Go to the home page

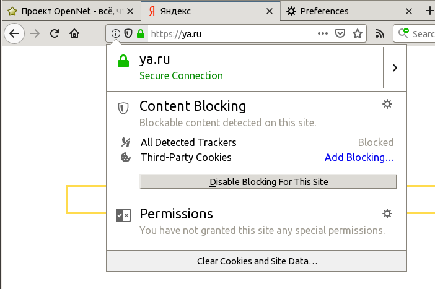pyautogui.click(x=74, y=34)
